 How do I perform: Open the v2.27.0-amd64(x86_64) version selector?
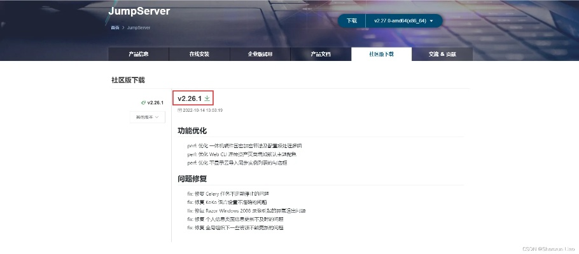click(x=403, y=21)
